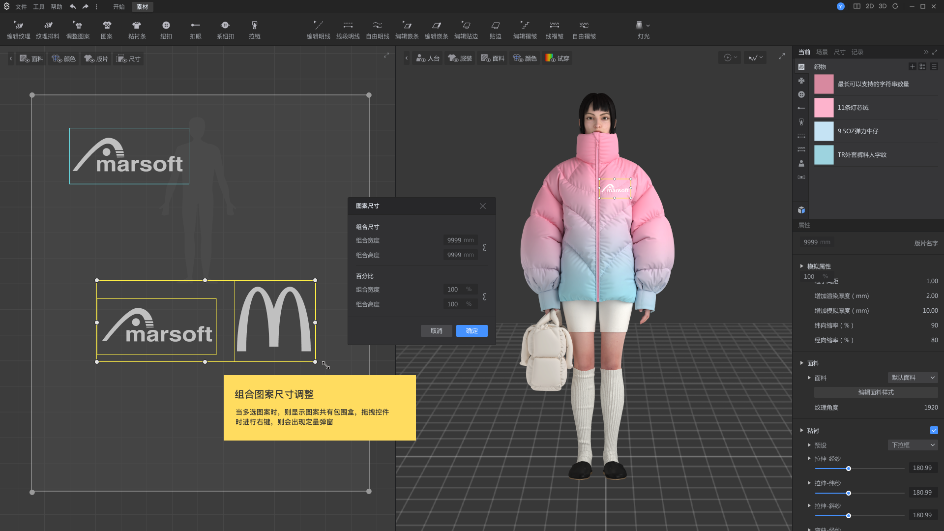Select the 编辑纹理 tool icon

[x=19, y=26]
